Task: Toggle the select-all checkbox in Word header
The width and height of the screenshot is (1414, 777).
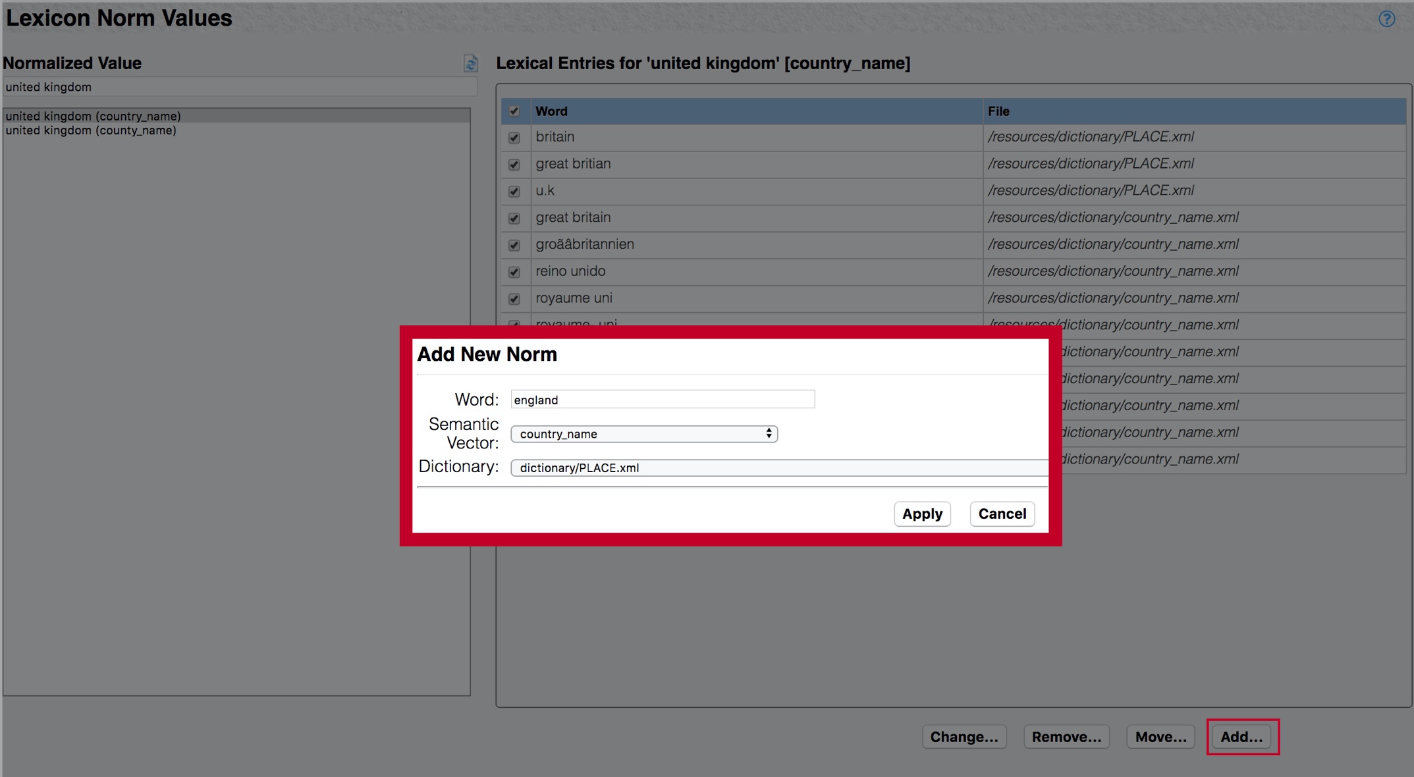Action: pyautogui.click(x=514, y=111)
